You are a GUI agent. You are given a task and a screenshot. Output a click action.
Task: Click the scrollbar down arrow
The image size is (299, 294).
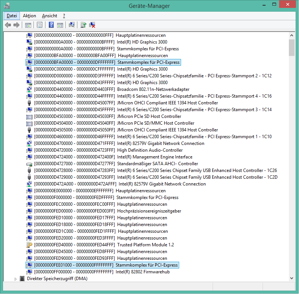pos(291,278)
